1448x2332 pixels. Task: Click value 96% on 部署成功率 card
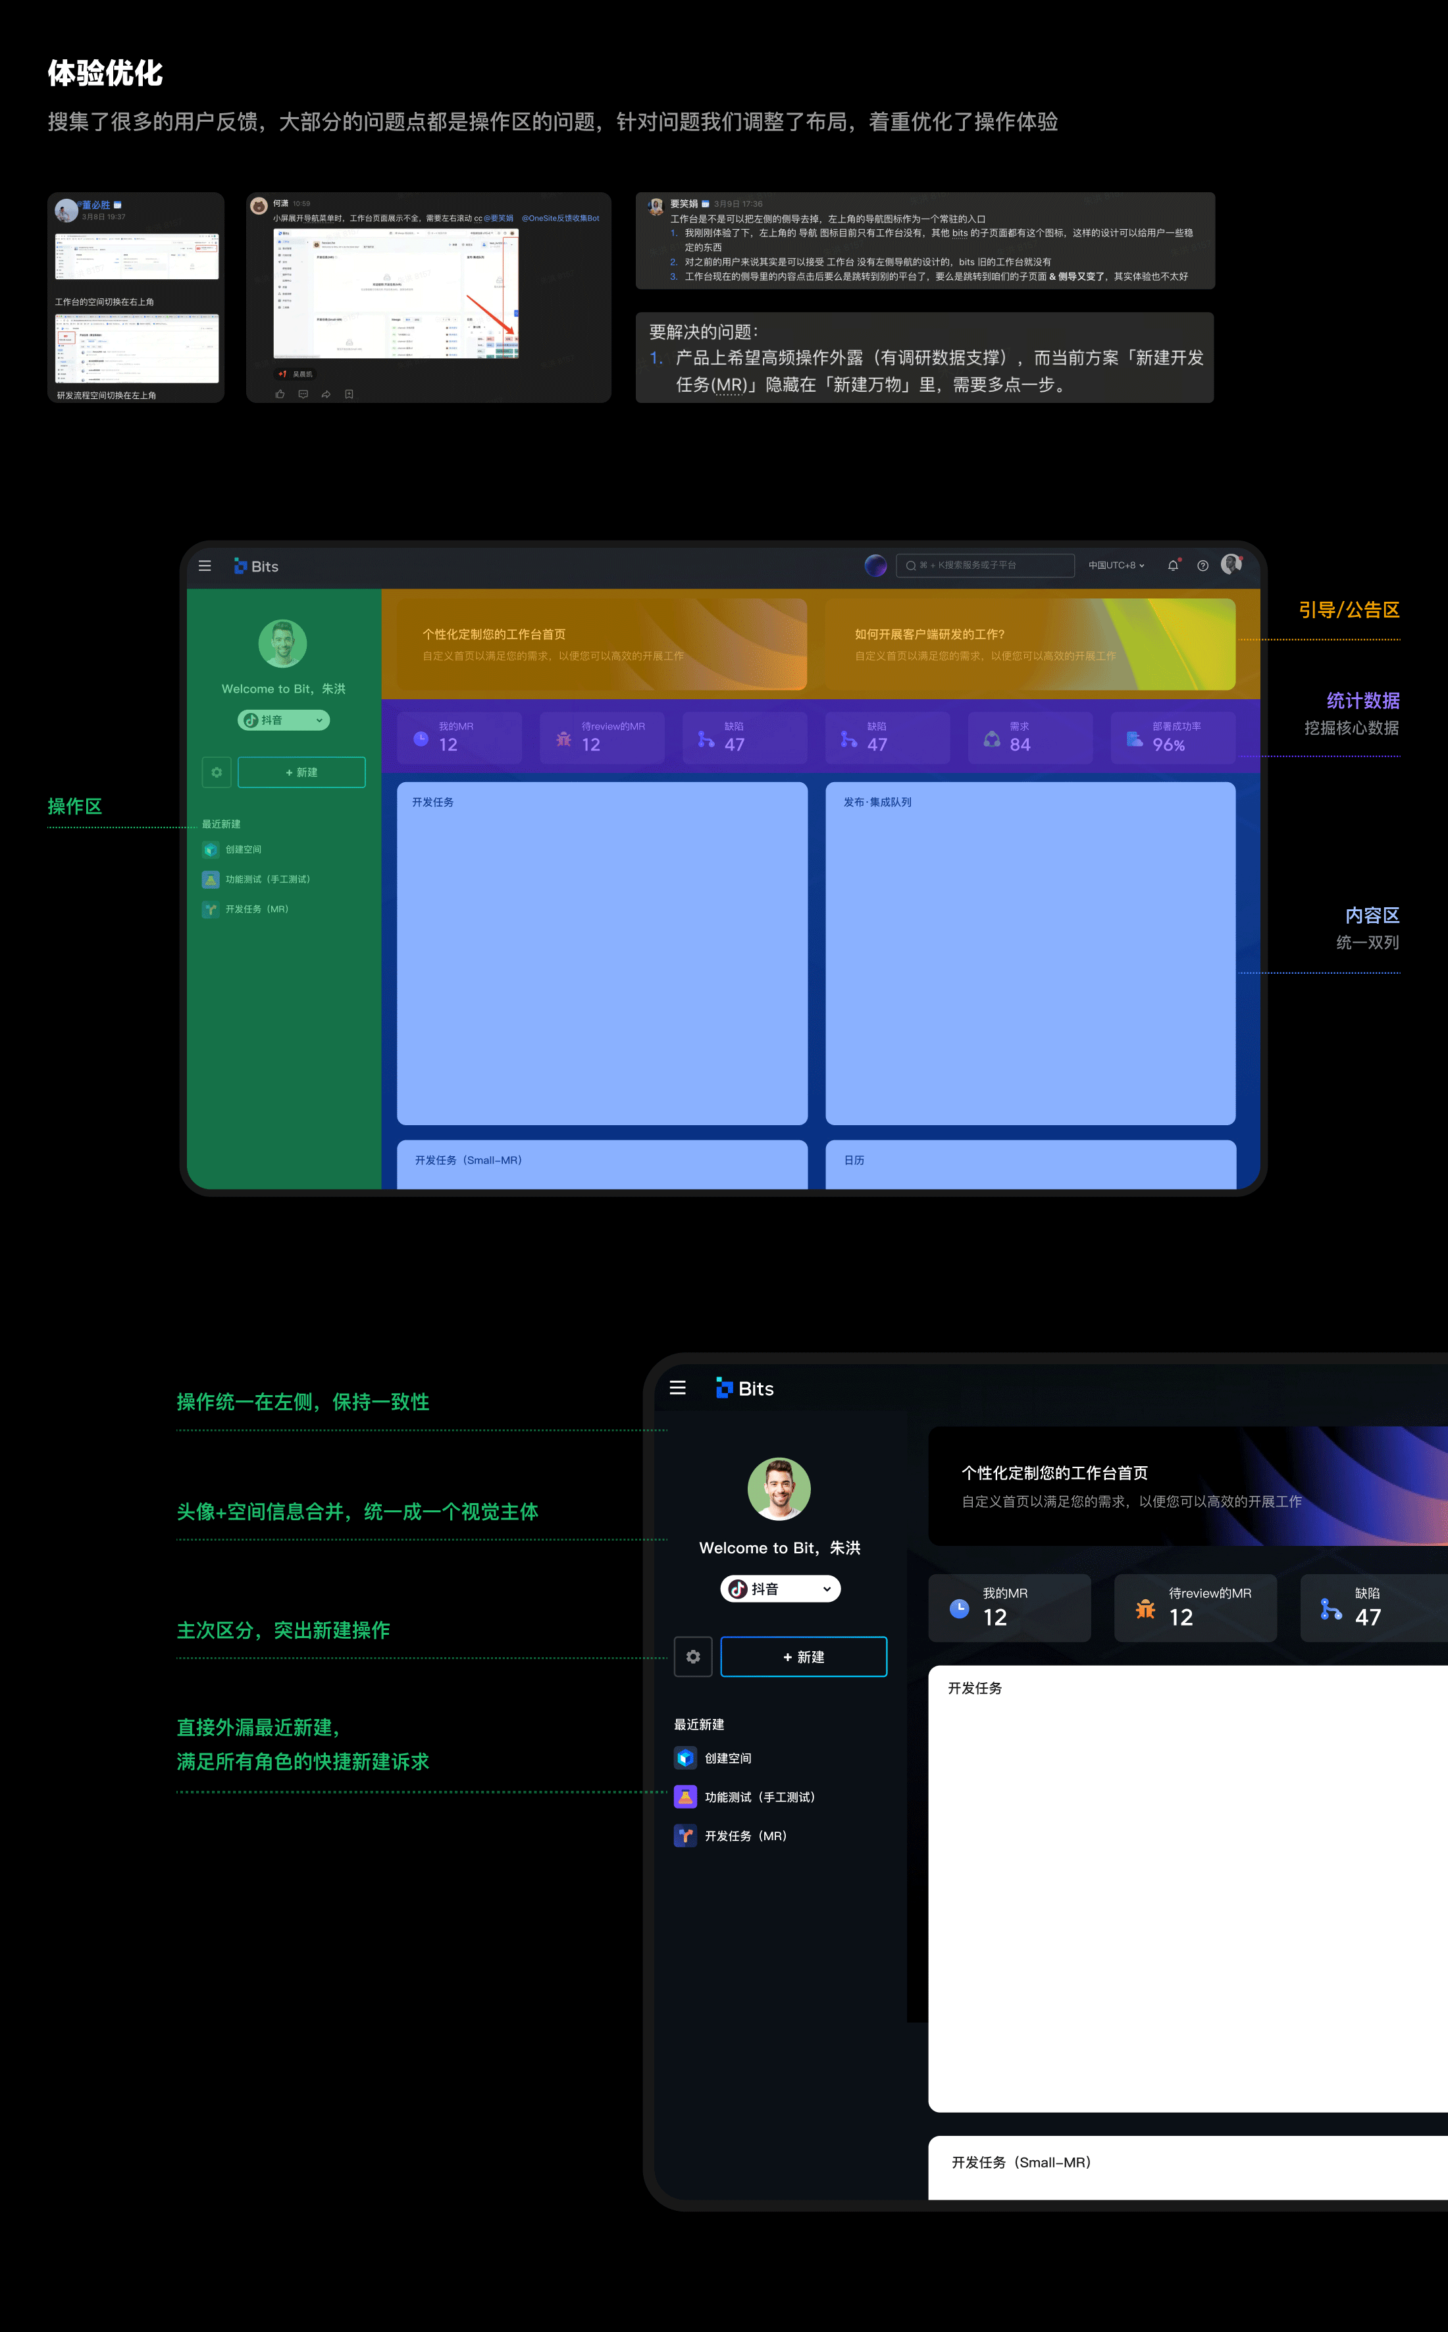[1168, 744]
